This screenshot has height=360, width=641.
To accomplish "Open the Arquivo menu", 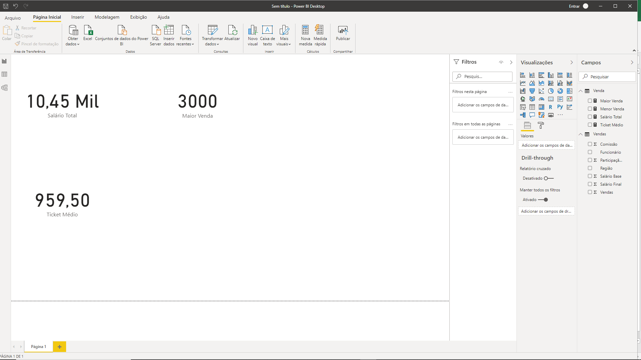I will pos(13,18).
